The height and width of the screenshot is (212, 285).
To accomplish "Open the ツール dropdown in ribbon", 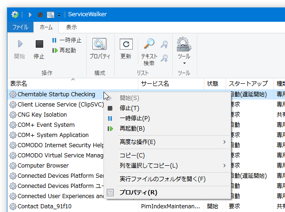I will click(x=184, y=51).
